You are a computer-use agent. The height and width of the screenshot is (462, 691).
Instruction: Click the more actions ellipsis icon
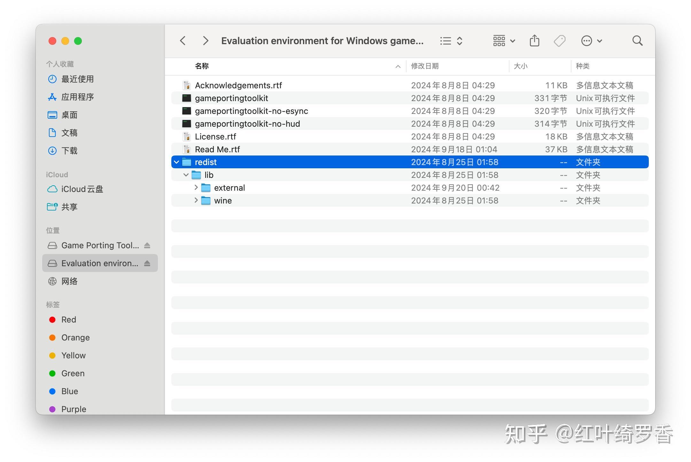pyautogui.click(x=587, y=41)
